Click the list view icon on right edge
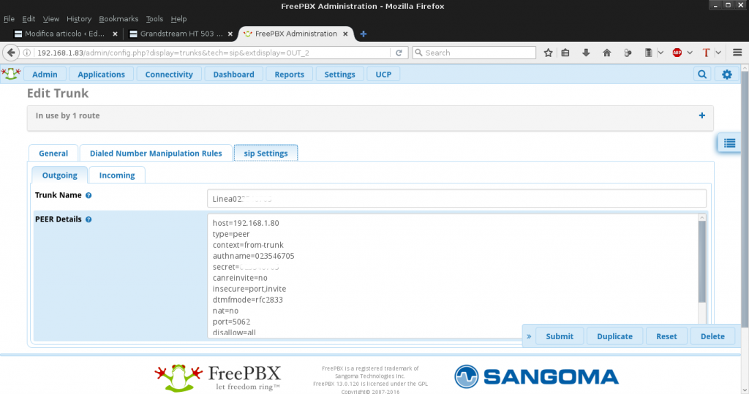The image size is (749, 394). (729, 143)
